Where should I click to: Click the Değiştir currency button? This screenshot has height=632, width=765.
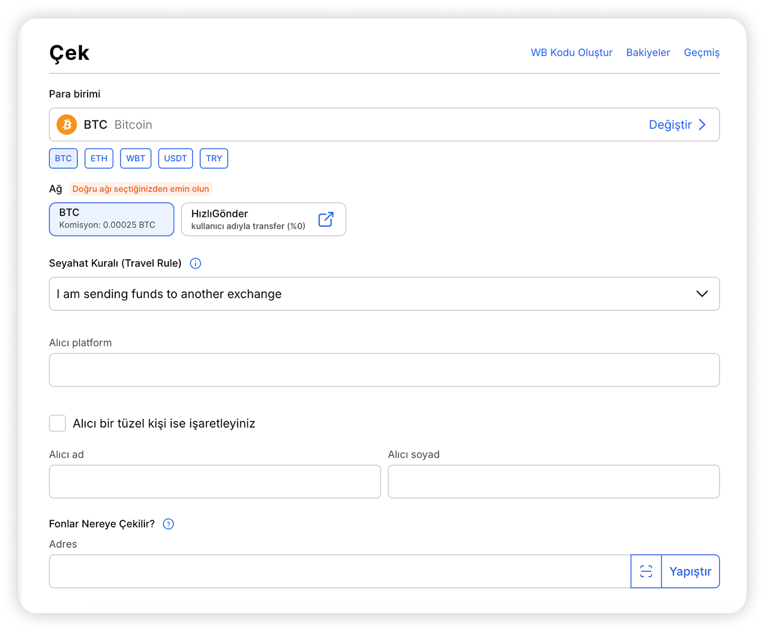coord(677,125)
